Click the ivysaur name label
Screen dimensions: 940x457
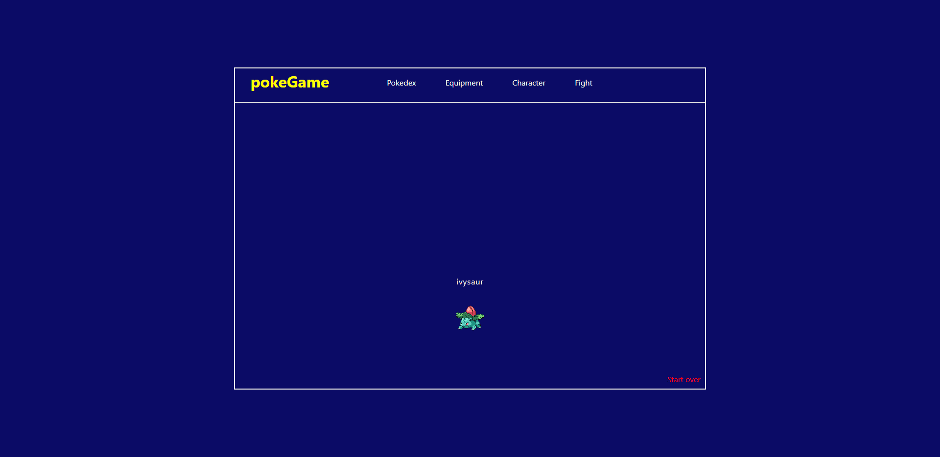(x=470, y=282)
